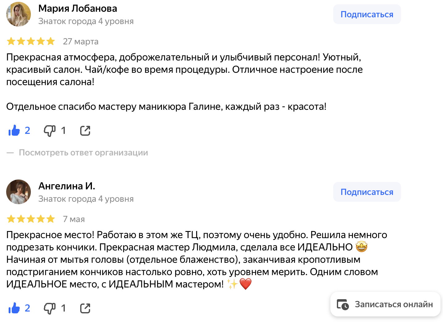The image size is (443, 322).
Task: Dislike Ангелина И.'s review with thumbs down
Action: pos(49,308)
